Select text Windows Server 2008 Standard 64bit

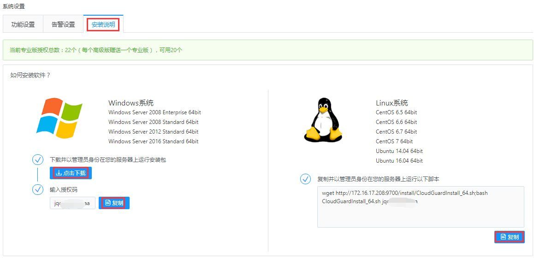[x=153, y=122]
